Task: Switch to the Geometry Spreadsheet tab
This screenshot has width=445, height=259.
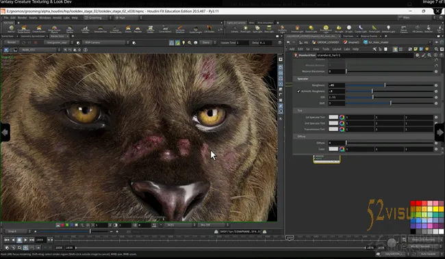Action: pos(33,36)
